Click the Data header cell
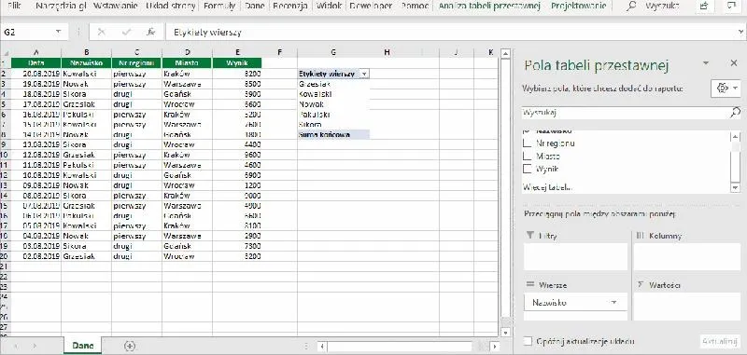This screenshot has height=355, width=747. tap(36, 62)
